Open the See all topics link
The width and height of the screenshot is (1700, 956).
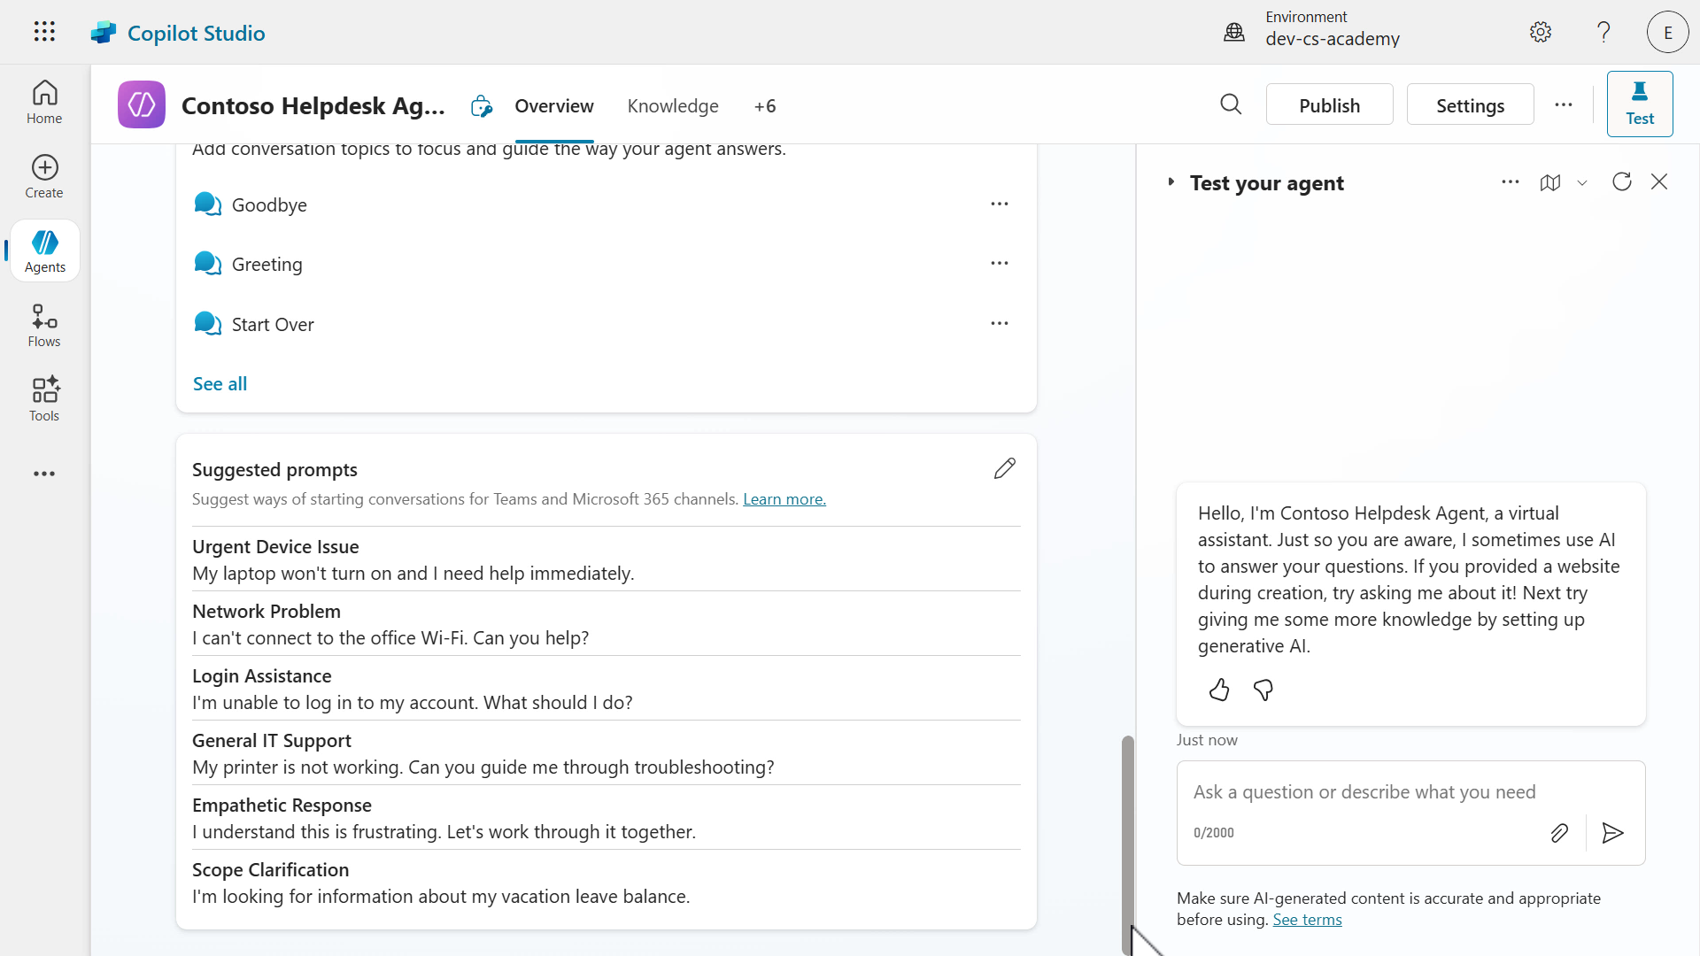click(x=220, y=383)
